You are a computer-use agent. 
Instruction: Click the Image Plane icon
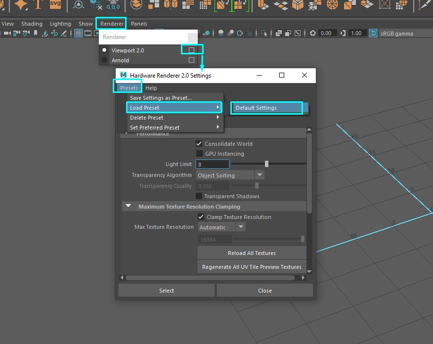45,34
